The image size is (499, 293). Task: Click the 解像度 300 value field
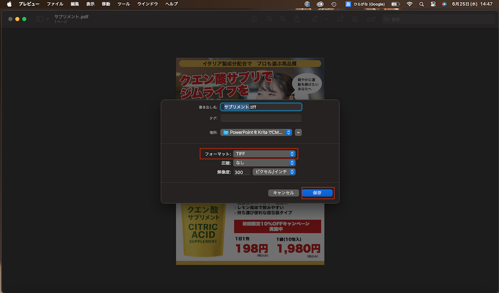click(x=242, y=172)
